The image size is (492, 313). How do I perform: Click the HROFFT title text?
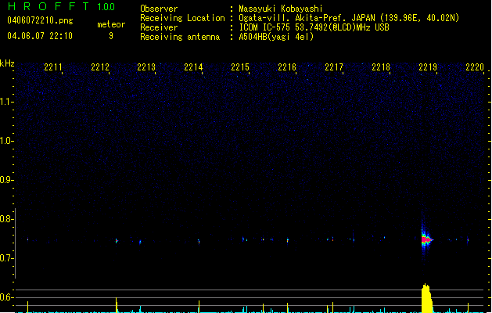click(x=48, y=6)
